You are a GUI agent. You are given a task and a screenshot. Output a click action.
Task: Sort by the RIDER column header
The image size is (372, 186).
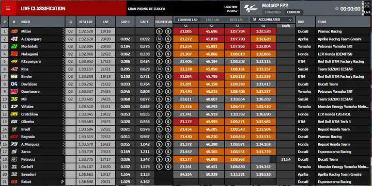point(26,22)
